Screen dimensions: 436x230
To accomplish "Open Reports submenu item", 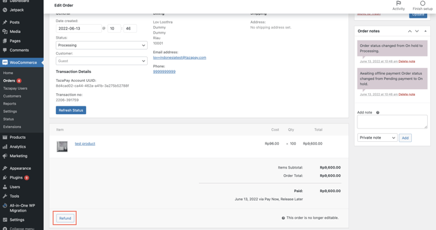I will point(10,104).
